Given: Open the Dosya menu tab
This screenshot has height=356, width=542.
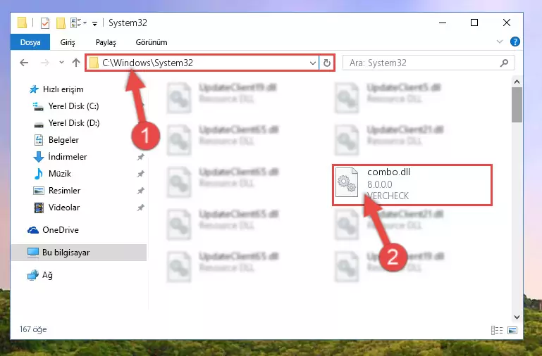Looking at the screenshot, I should (30, 42).
